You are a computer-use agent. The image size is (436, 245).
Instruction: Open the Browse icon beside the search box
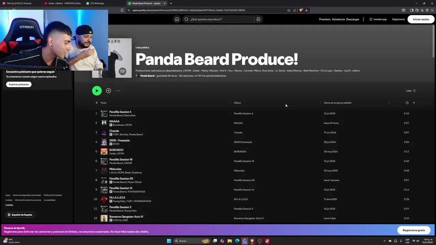(x=258, y=19)
